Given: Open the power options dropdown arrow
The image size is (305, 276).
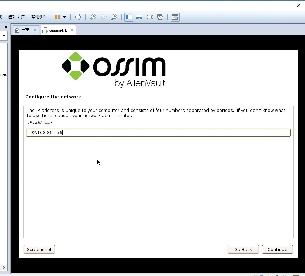Looking at the screenshot, I should (x=64, y=17).
